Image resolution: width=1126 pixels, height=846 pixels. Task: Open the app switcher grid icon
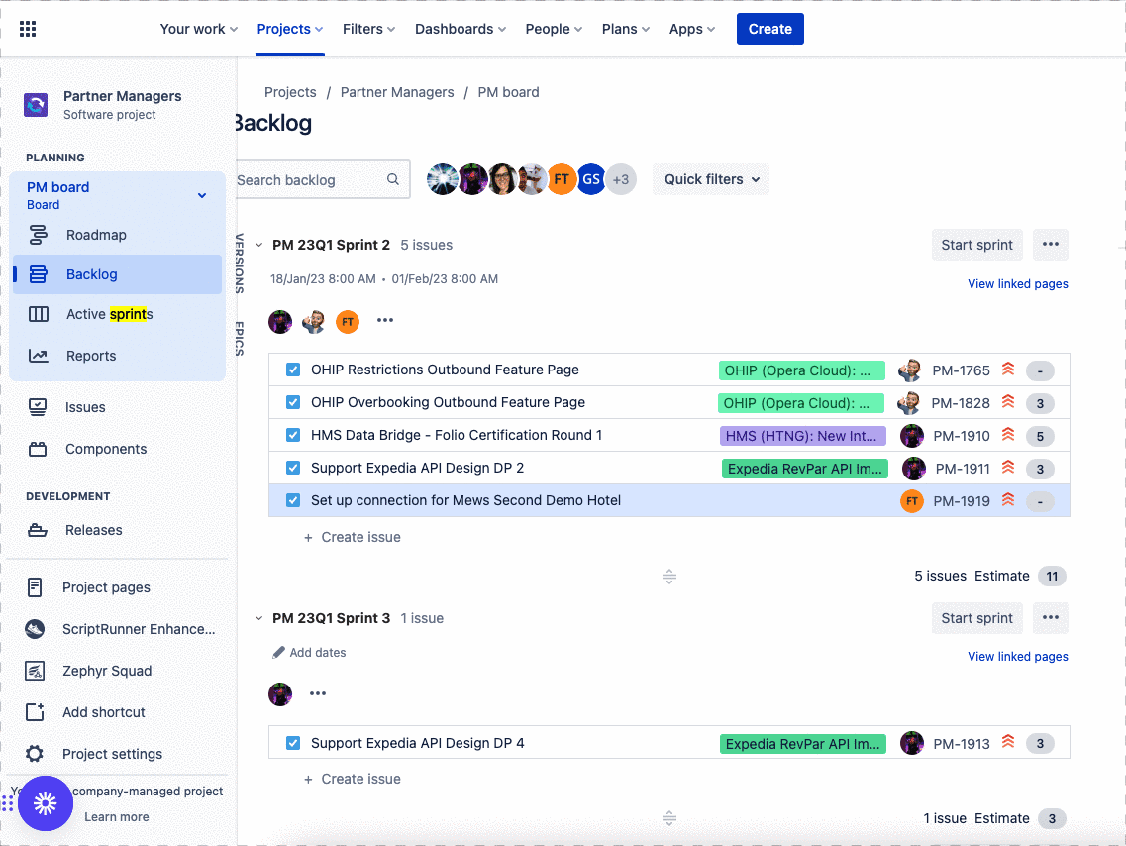click(28, 29)
